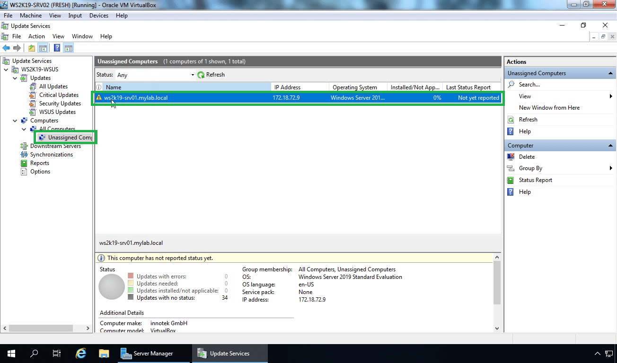Click details pane scroll down arrow

coord(497,328)
